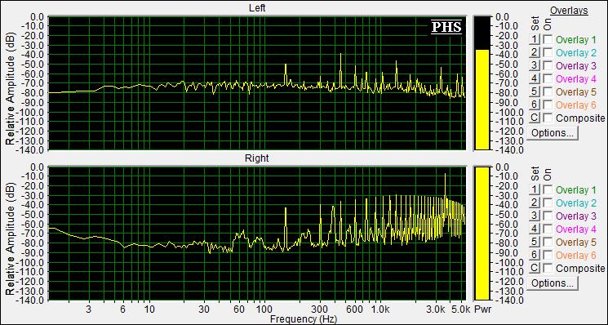The image size is (608, 325).
Task: Set Overlay 2 in the Left channel panel
Action: 535,52
